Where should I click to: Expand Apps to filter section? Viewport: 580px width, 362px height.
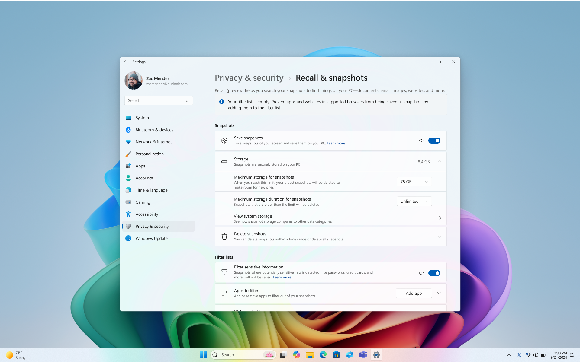pyautogui.click(x=439, y=293)
